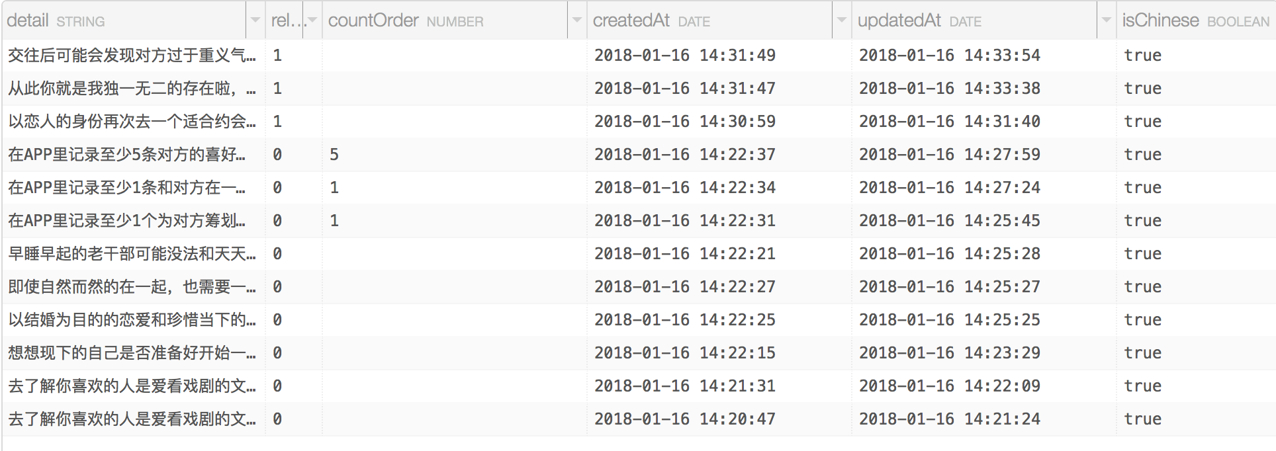Select the isChinese true cell in first row

click(x=1142, y=56)
